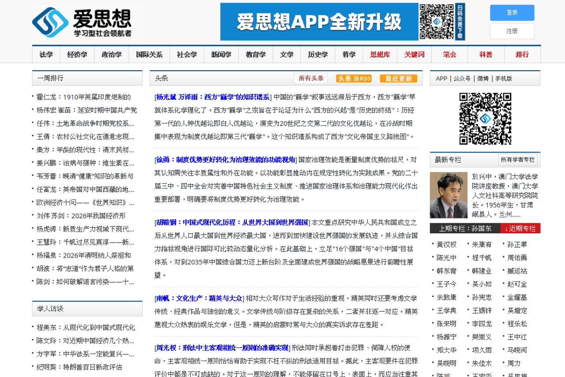Open the 微博 link in the sidebar header
The image size is (565, 377).
coord(483,79)
